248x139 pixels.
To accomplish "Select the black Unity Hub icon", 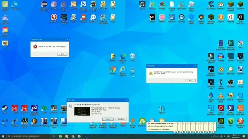I will [240, 17].
